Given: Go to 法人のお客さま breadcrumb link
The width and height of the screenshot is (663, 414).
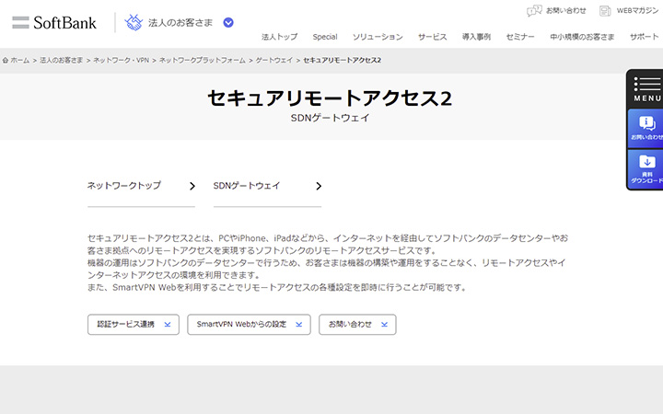Looking at the screenshot, I should click(x=62, y=61).
